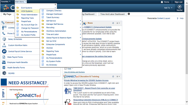Image resolution: width=188 pixels, height=105 pixels.
Task: Switch to Time And Labor Dashboard tab
Action: pyautogui.click(x=113, y=14)
